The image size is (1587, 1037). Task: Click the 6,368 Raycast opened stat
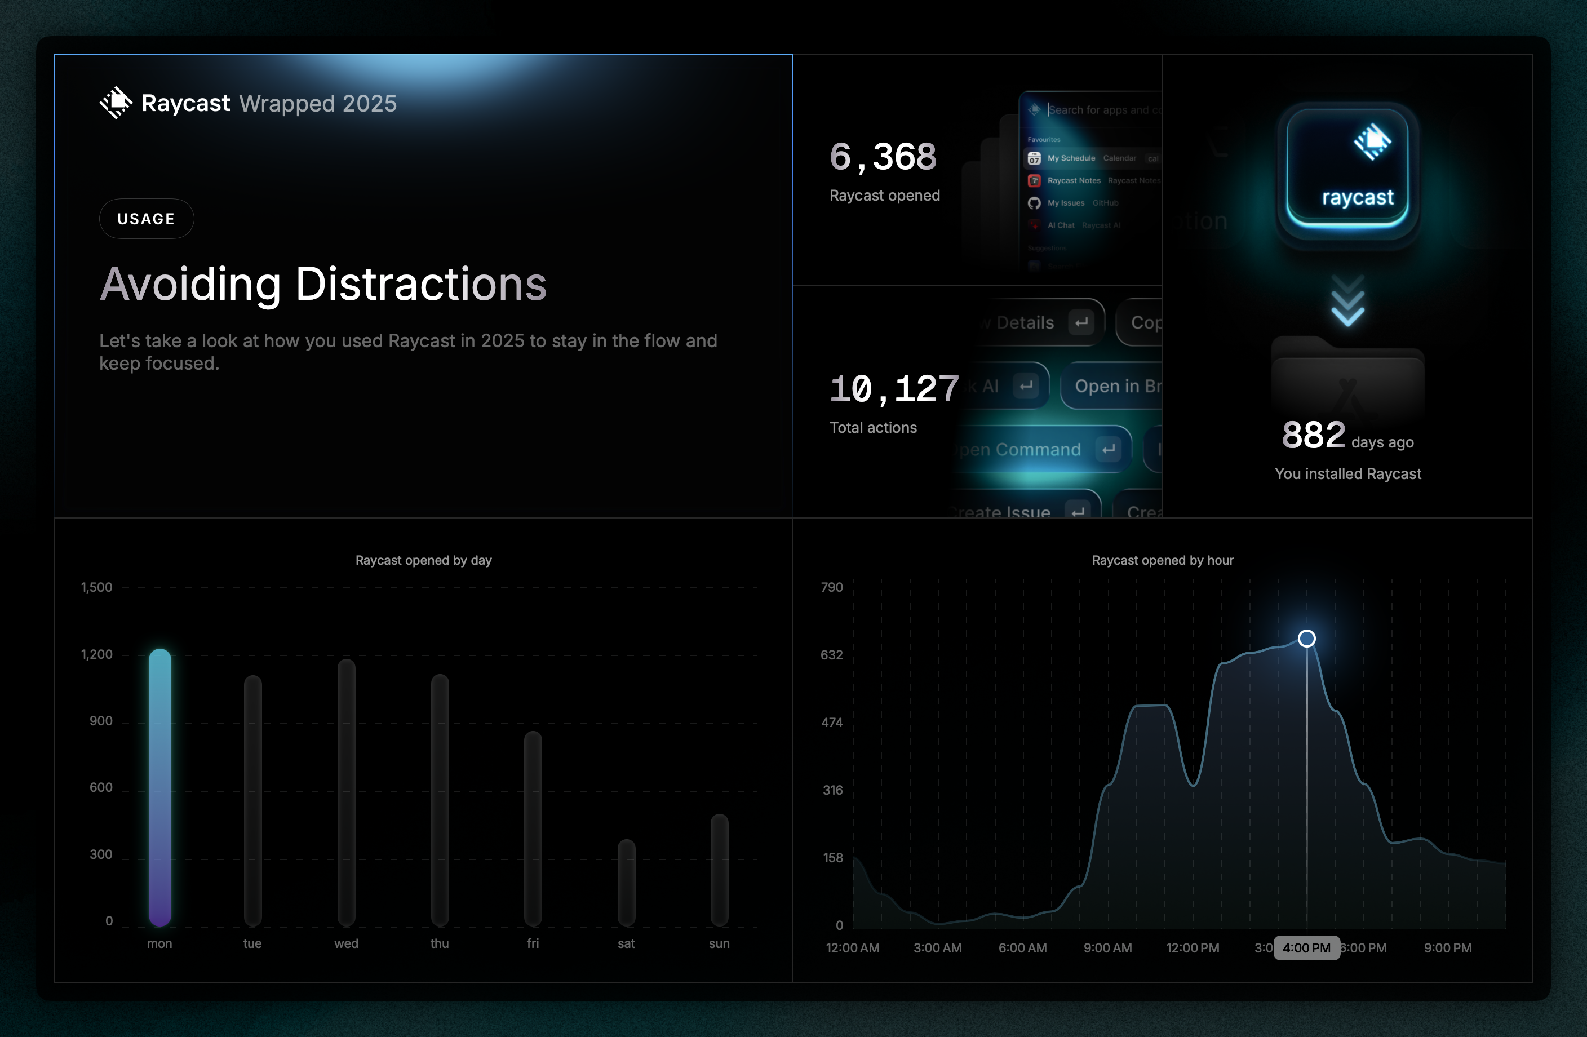pyautogui.click(x=883, y=157)
